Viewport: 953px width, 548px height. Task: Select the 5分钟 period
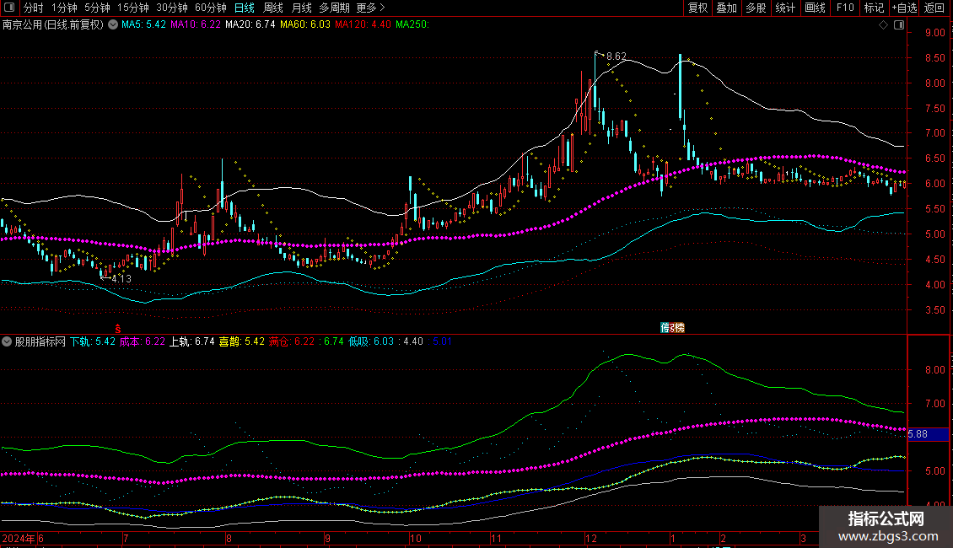pyautogui.click(x=97, y=8)
